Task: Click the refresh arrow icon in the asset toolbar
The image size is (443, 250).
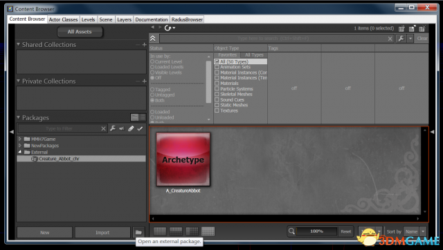Action: click(x=168, y=28)
